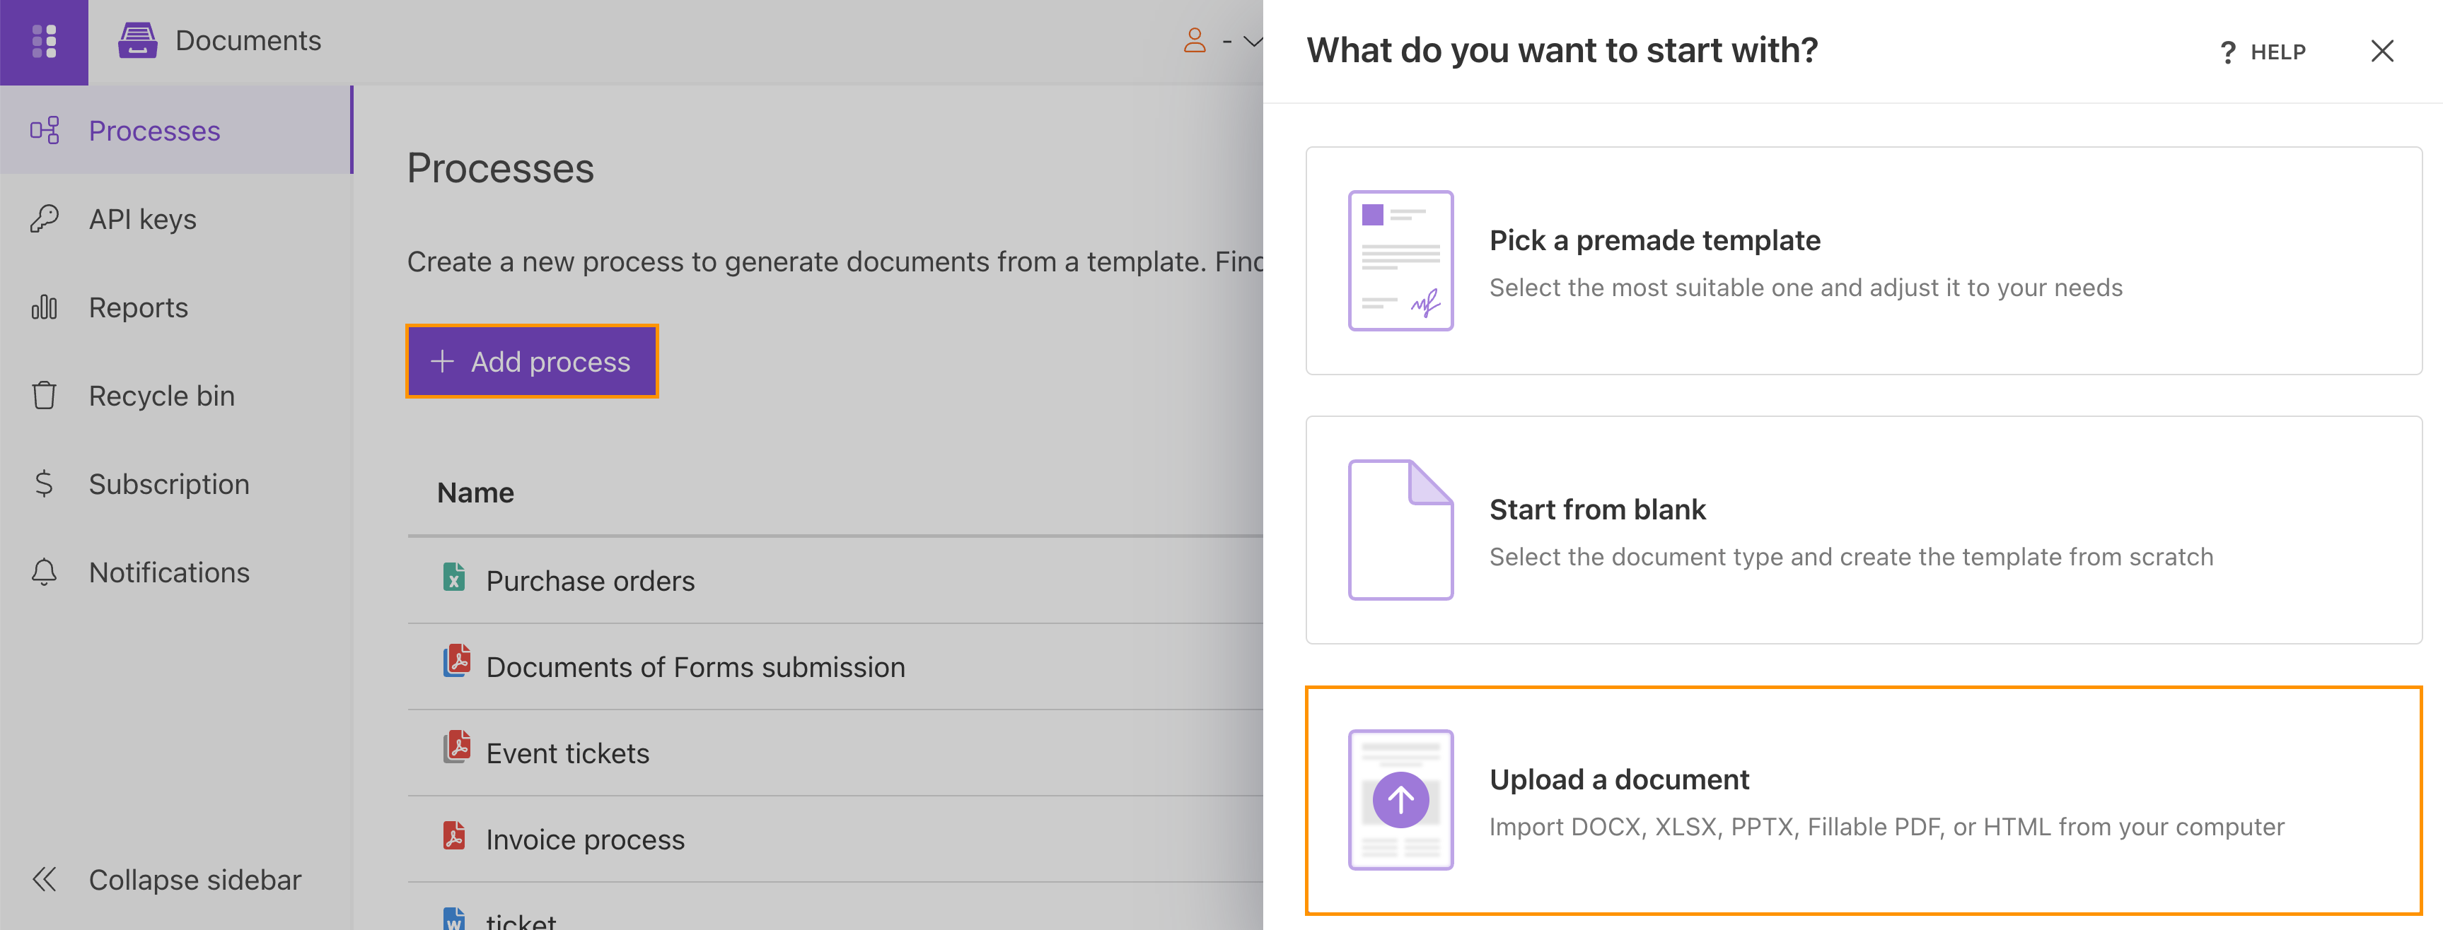Click the Excel icon beside Purchase orders
Image resolution: width=2443 pixels, height=930 pixels.
pyautogui.click(x=454, y=577)
